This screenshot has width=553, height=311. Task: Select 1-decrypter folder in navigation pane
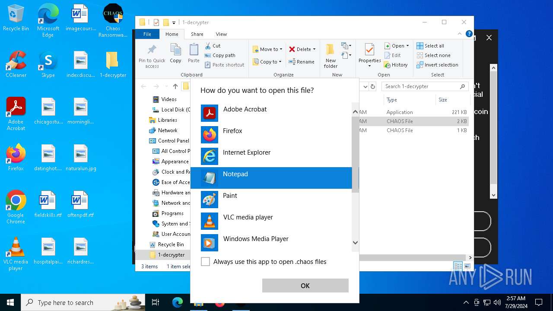point(171,255)
